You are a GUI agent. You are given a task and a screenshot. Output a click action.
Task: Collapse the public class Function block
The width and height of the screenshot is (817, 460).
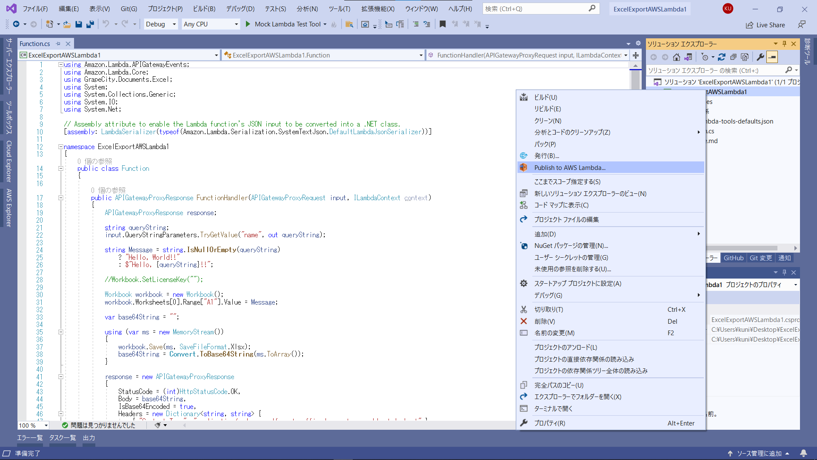(61, 169)
